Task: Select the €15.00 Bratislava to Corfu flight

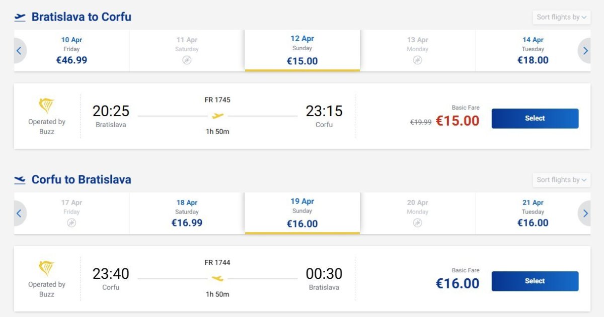Action: [535, 119]
